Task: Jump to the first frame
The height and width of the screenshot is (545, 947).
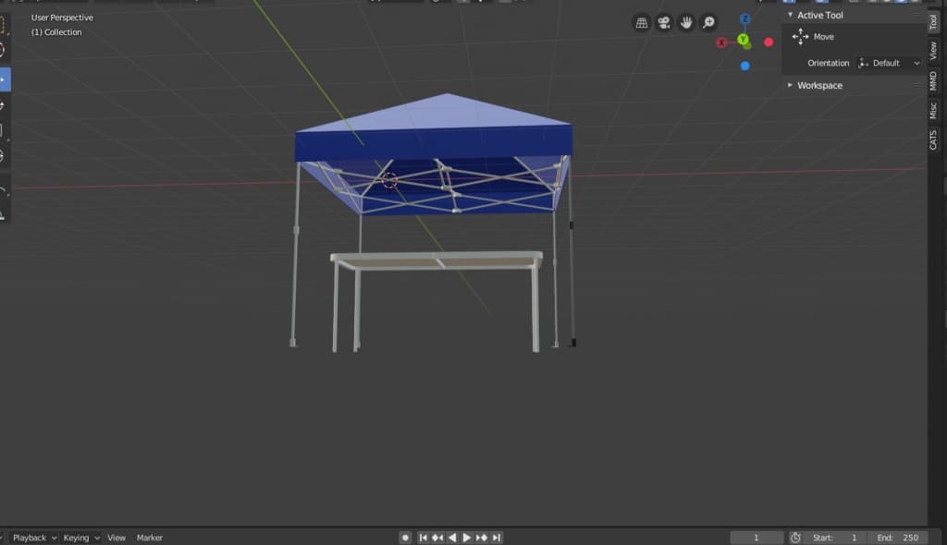Action: (423, 538)
